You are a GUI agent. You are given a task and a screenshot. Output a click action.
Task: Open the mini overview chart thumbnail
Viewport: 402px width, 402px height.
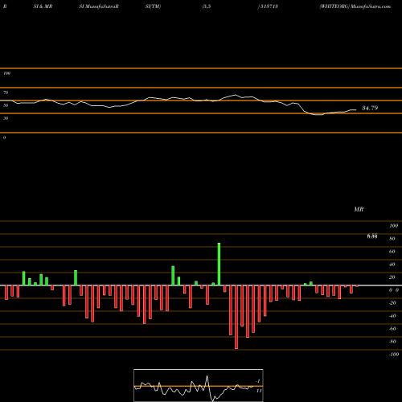pyautogui.click(x=199, y=385)
